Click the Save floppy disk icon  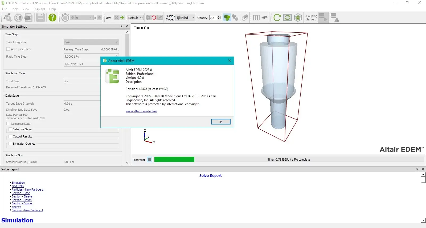click(x=40, y=18)
